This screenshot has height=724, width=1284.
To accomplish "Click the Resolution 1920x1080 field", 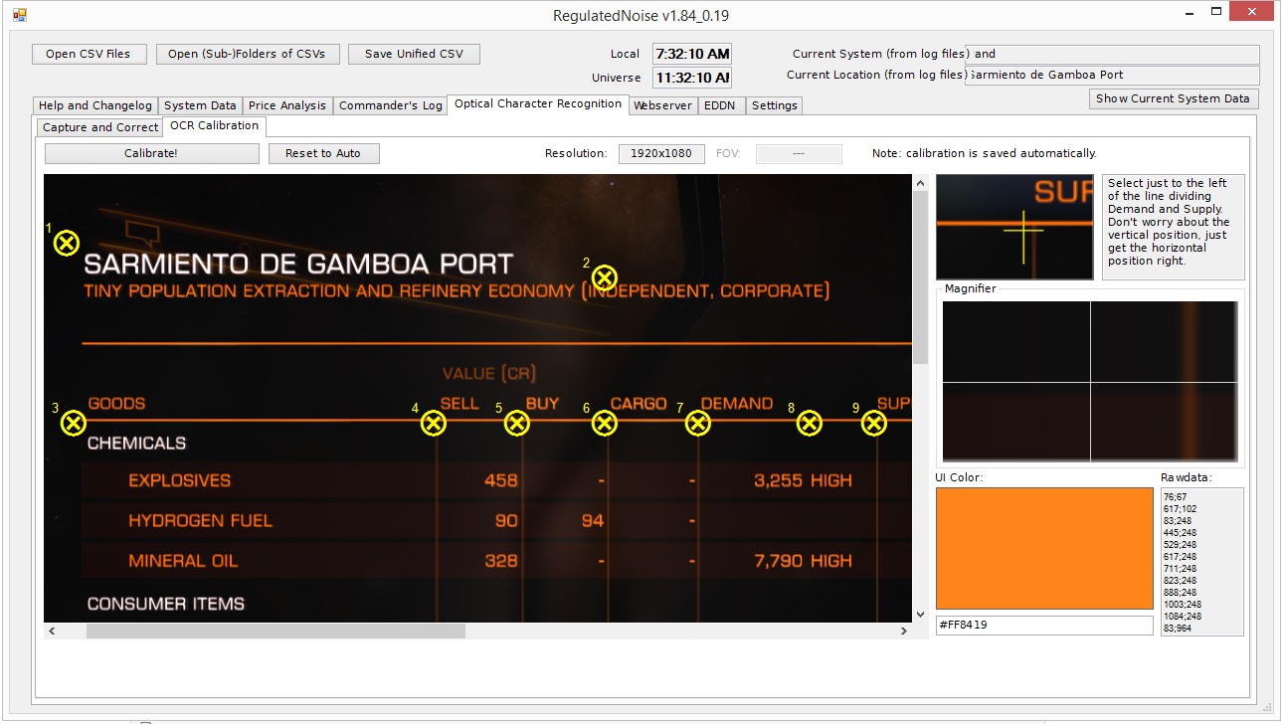I will coord(661,153).
